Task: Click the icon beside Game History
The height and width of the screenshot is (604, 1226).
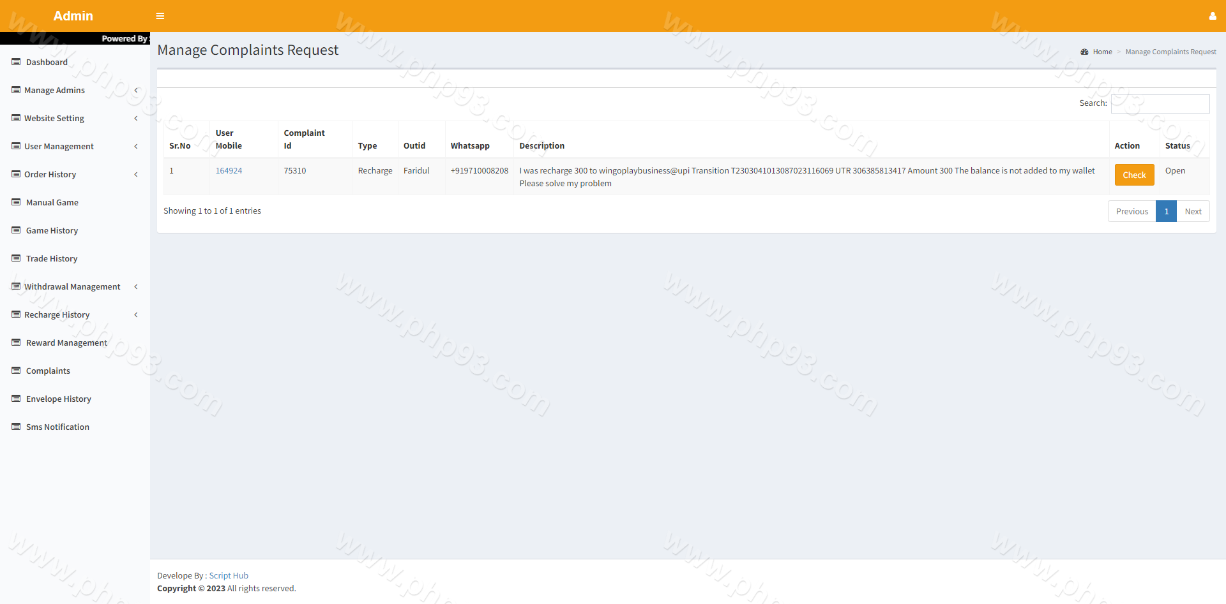Action: (16, 230)
